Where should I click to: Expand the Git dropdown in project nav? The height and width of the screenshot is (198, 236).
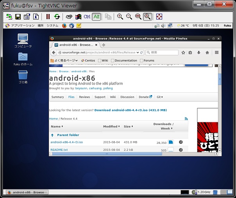click(x=160, y=97)
